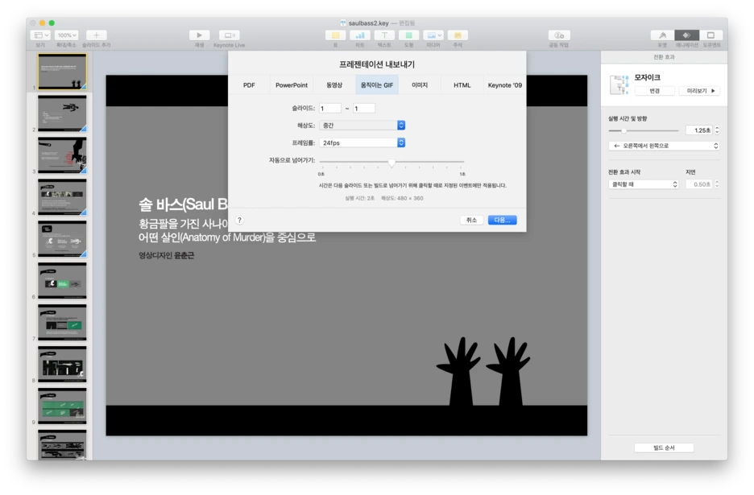The height and width of the screenshot is (495, 754).
Task: Adjust the transition duration slider
Action: [623, 130]
